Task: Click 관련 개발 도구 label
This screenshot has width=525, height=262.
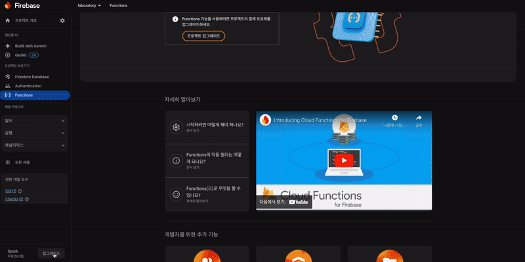Action: [x=17, y=179]
